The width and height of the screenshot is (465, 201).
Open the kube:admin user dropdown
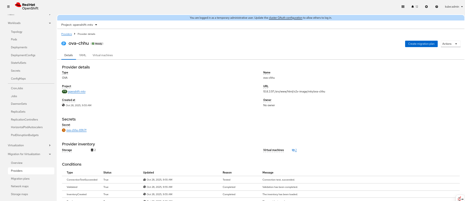[x=454, y=6]
